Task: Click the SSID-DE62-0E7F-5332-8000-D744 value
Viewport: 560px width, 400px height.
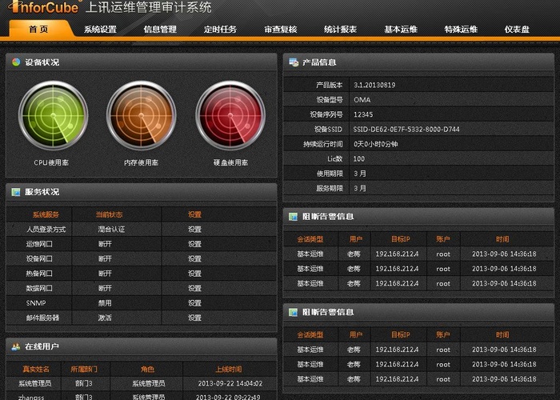Action: coord(406,130)
